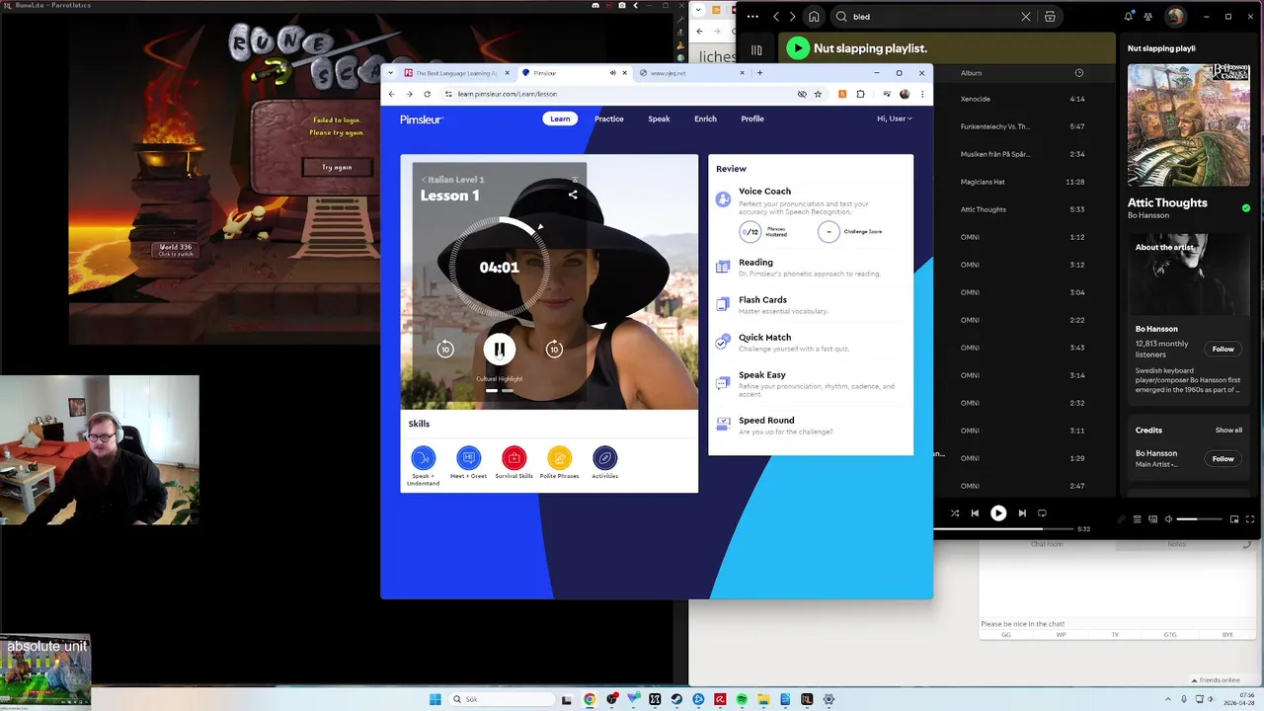
Task: Open Chrome three-dot menu
Action: pos(922,94)
